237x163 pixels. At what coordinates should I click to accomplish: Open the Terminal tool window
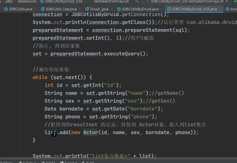point(69,162)
